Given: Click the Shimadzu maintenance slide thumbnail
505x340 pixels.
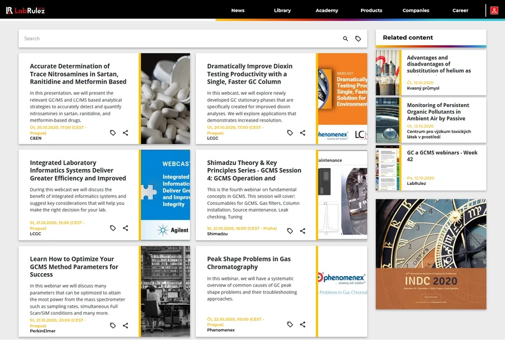Looking at the screenshot, I should pos(343,195).
